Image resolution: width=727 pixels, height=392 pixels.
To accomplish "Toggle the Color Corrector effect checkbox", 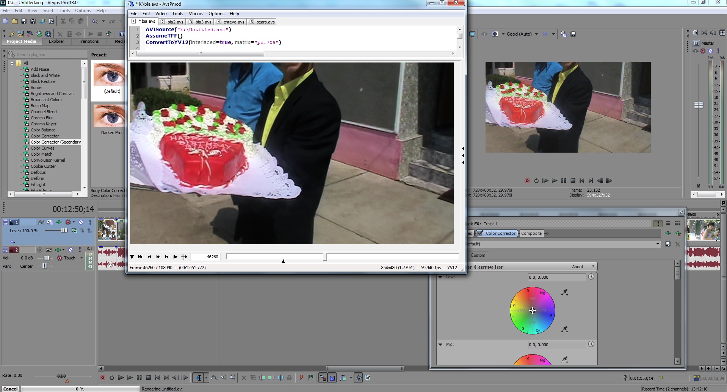I will click(480, 233).
